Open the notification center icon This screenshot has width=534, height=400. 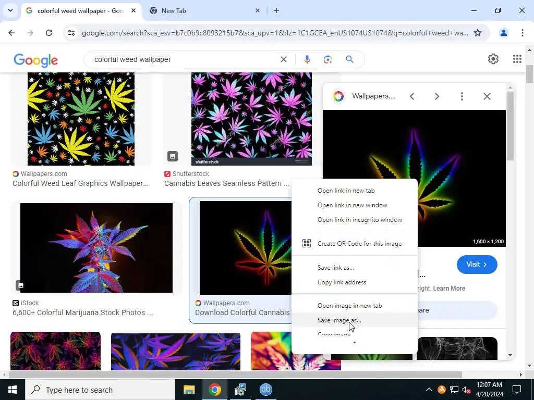point(517,390)
